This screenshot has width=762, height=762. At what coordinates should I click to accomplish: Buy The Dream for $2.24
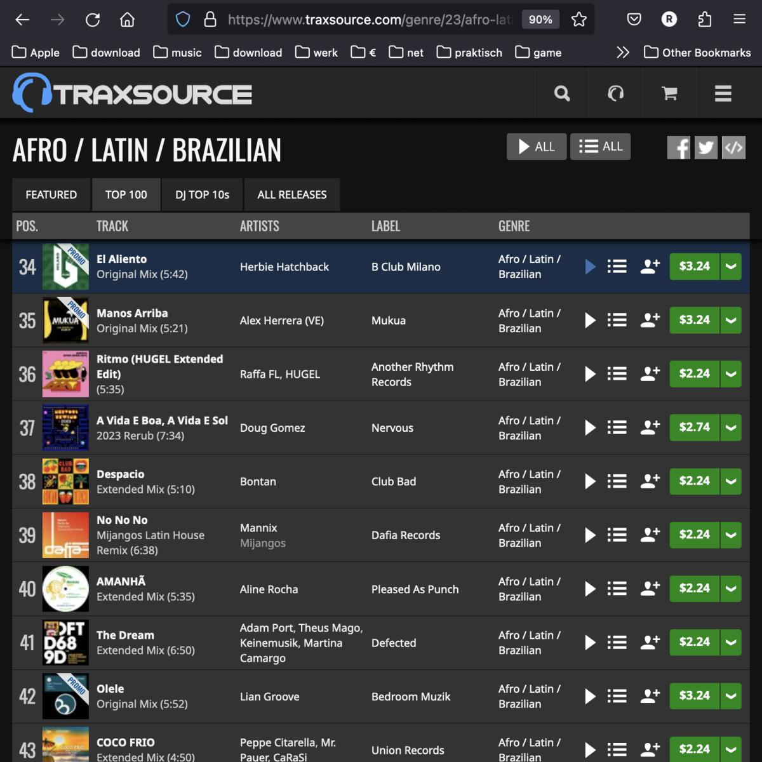[695, 642]
